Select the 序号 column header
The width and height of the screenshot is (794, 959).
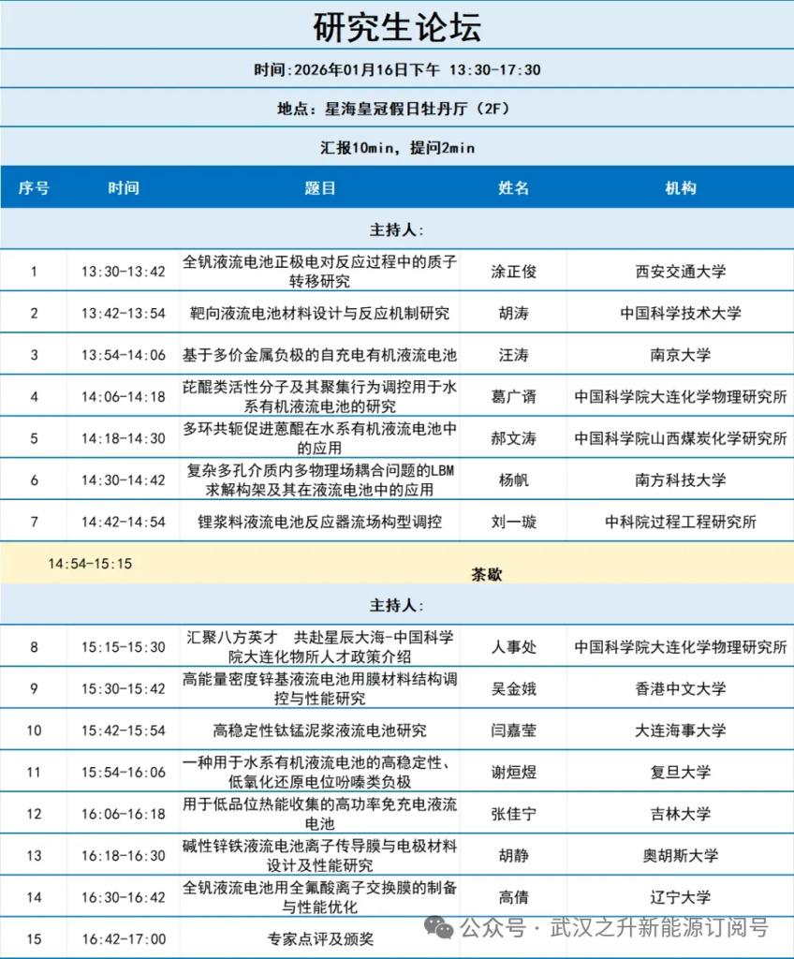34,188
